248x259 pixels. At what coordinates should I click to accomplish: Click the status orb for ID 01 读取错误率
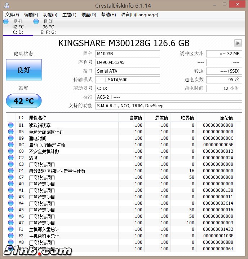11,125
